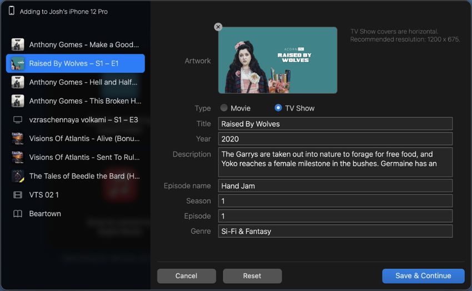Select the Beartown item
Image resolution: width=472 pixels, height=291 pixels.
[76, 214]
